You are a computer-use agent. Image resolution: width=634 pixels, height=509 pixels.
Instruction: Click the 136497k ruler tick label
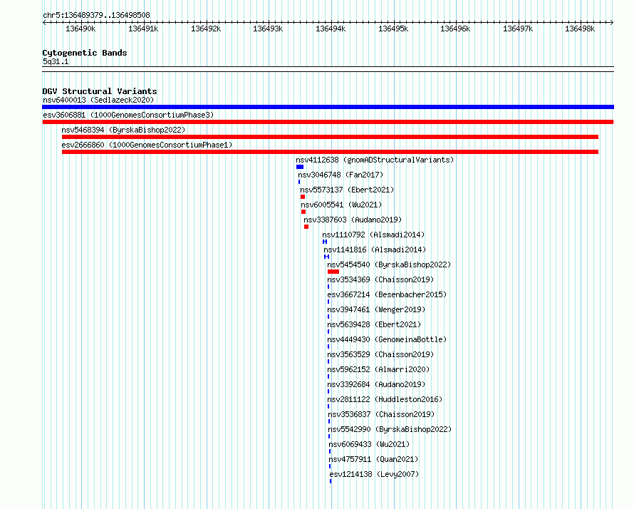518,29
